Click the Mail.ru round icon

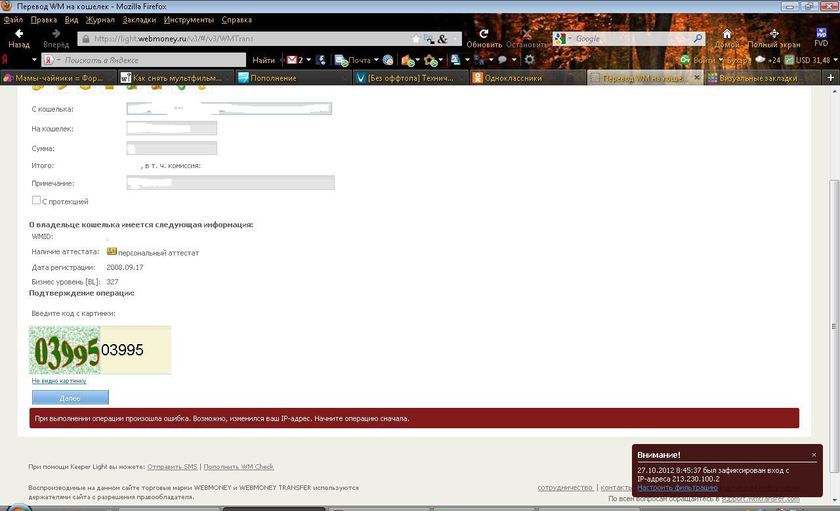pyautogui.click(x=387, y=60)
